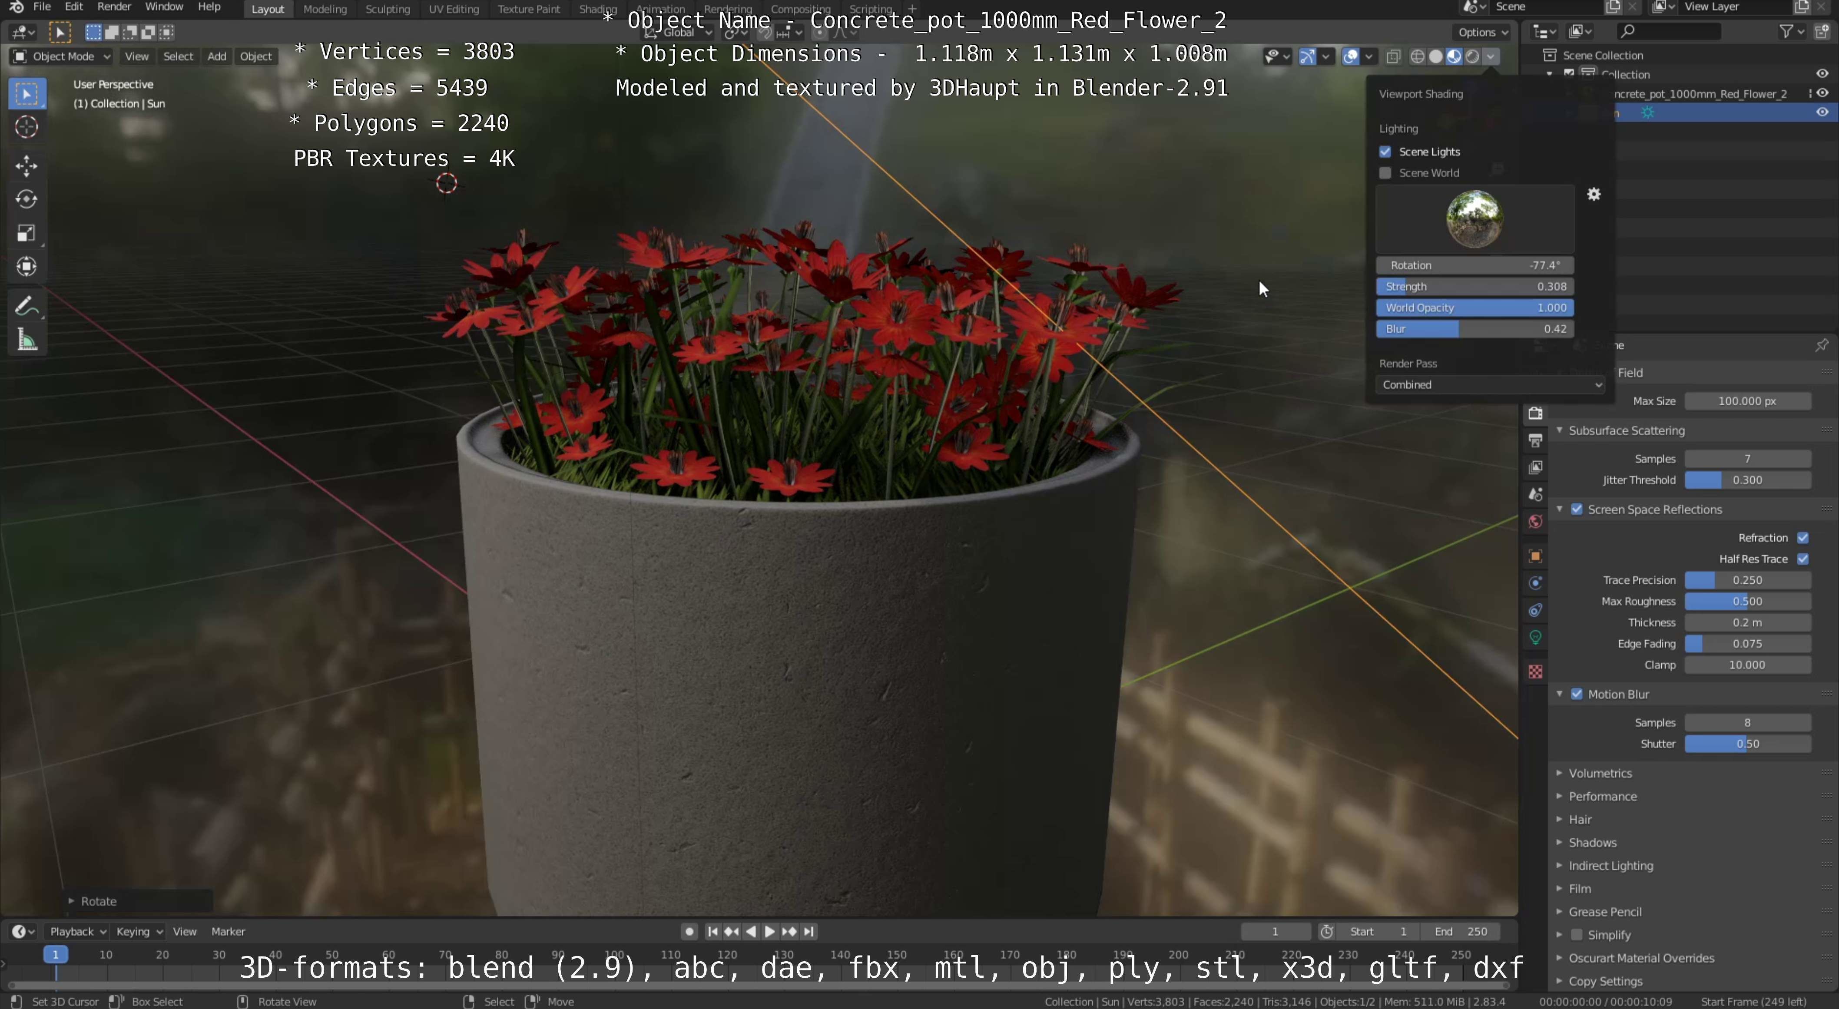Screen dimensions: 1839x1009
Task: Select the Annotate tool
Action: [27, 305]
